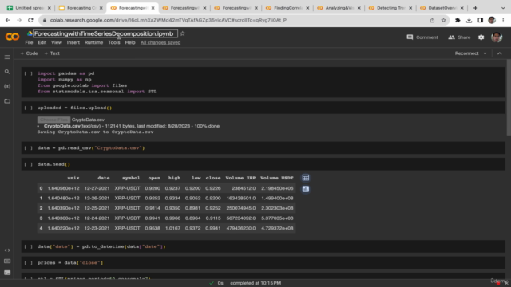Click the 'Volume USDT' column header
Viewport: 511px width, 287px height.
coord(277,178)
